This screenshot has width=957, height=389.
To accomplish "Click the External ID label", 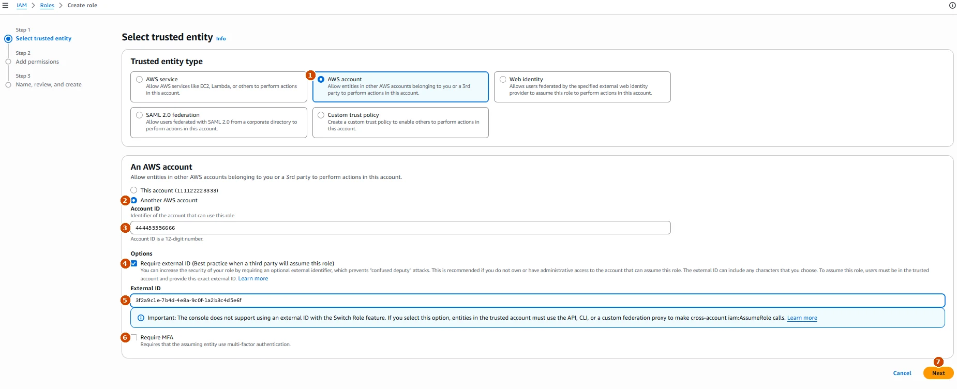I will click(145, 288).
